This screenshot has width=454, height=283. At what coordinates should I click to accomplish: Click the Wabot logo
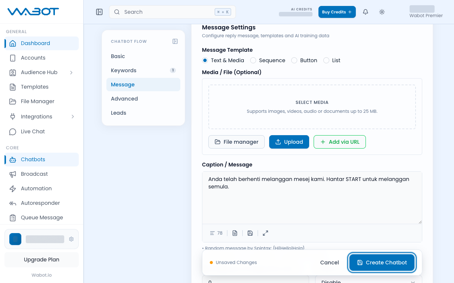click(33, 12)
